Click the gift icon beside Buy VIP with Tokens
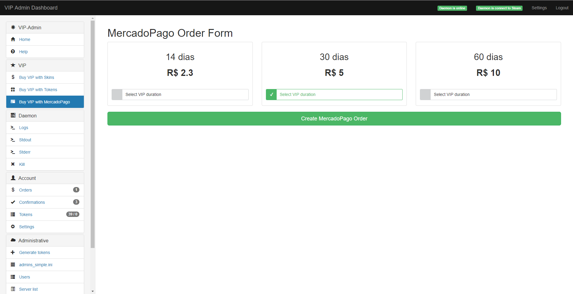The height and width of the screenshot is (294, 573). coord(13,89)
